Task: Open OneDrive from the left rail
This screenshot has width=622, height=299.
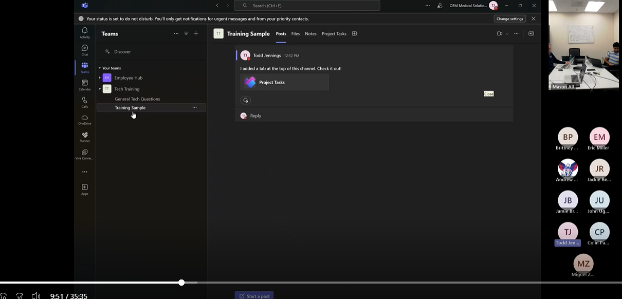Action: tap(85, 120)
